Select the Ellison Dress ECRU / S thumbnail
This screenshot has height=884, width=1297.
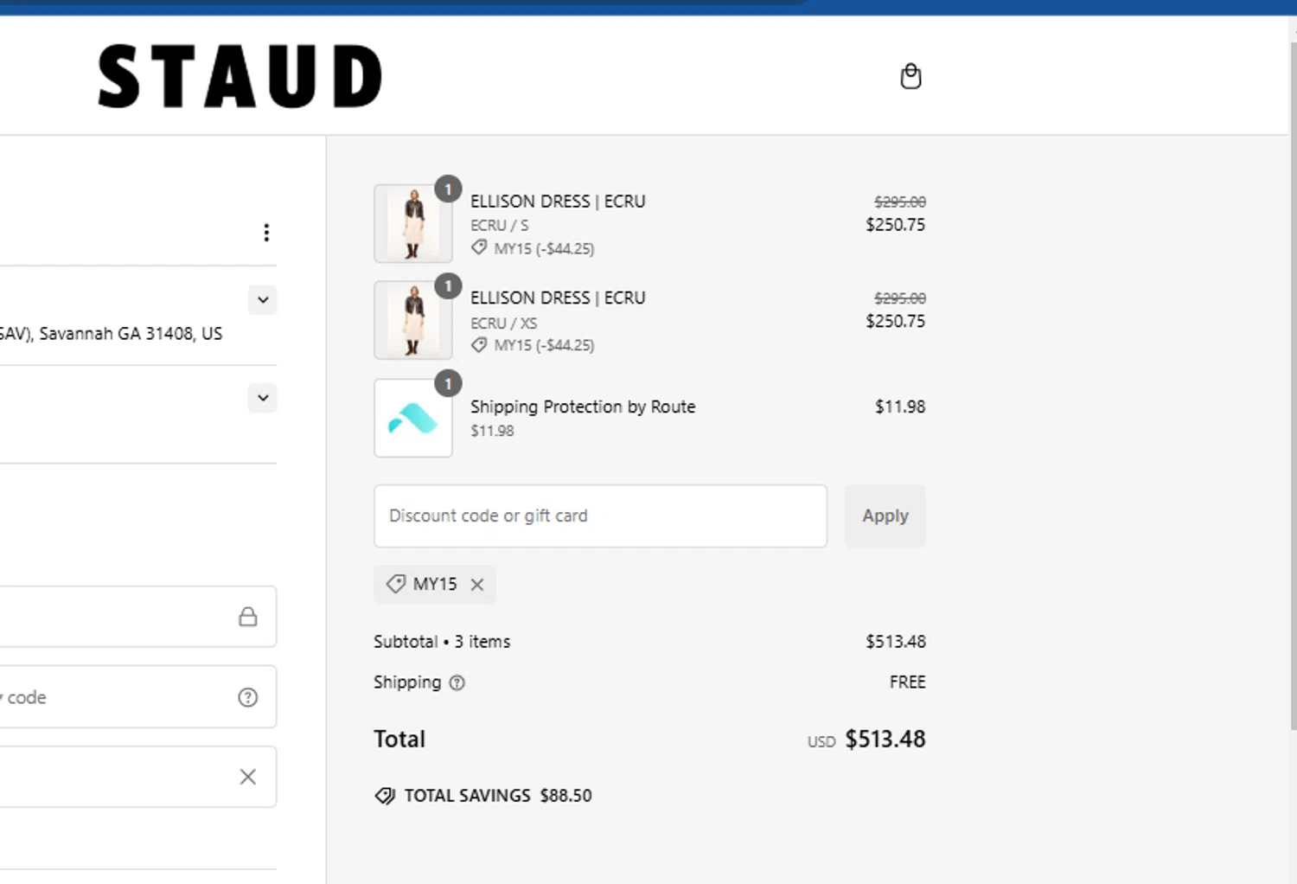click(413, 223)
